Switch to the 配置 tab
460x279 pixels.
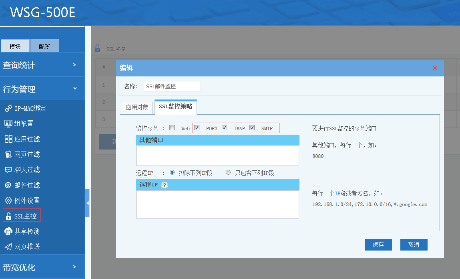tap(44, 46)
